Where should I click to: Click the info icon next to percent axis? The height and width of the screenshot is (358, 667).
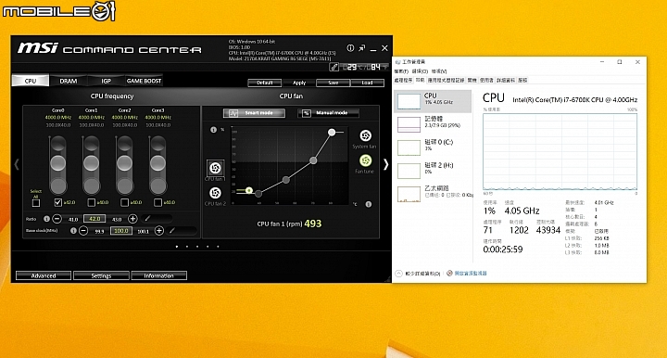tap(213, 130)
